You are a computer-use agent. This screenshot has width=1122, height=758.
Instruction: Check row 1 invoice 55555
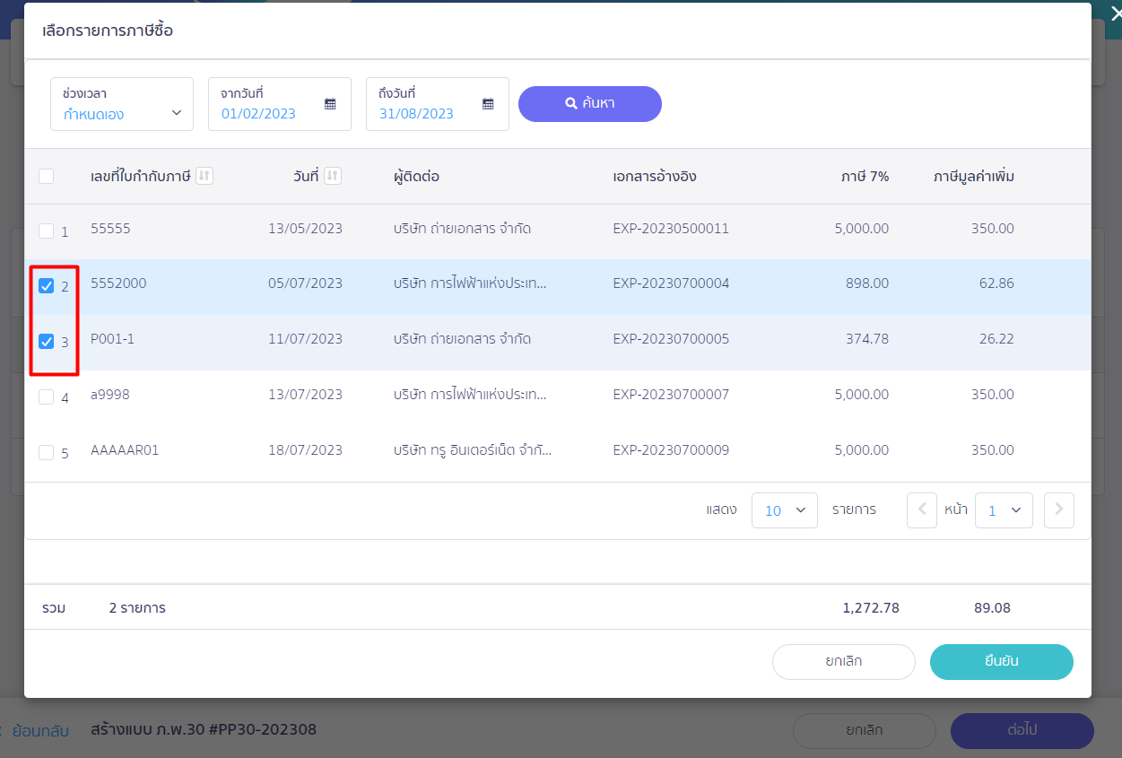coord(47,231)
